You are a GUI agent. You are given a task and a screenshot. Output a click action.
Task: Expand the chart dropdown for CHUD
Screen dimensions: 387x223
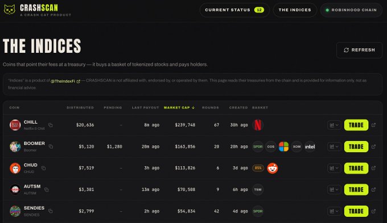(334, 168)
